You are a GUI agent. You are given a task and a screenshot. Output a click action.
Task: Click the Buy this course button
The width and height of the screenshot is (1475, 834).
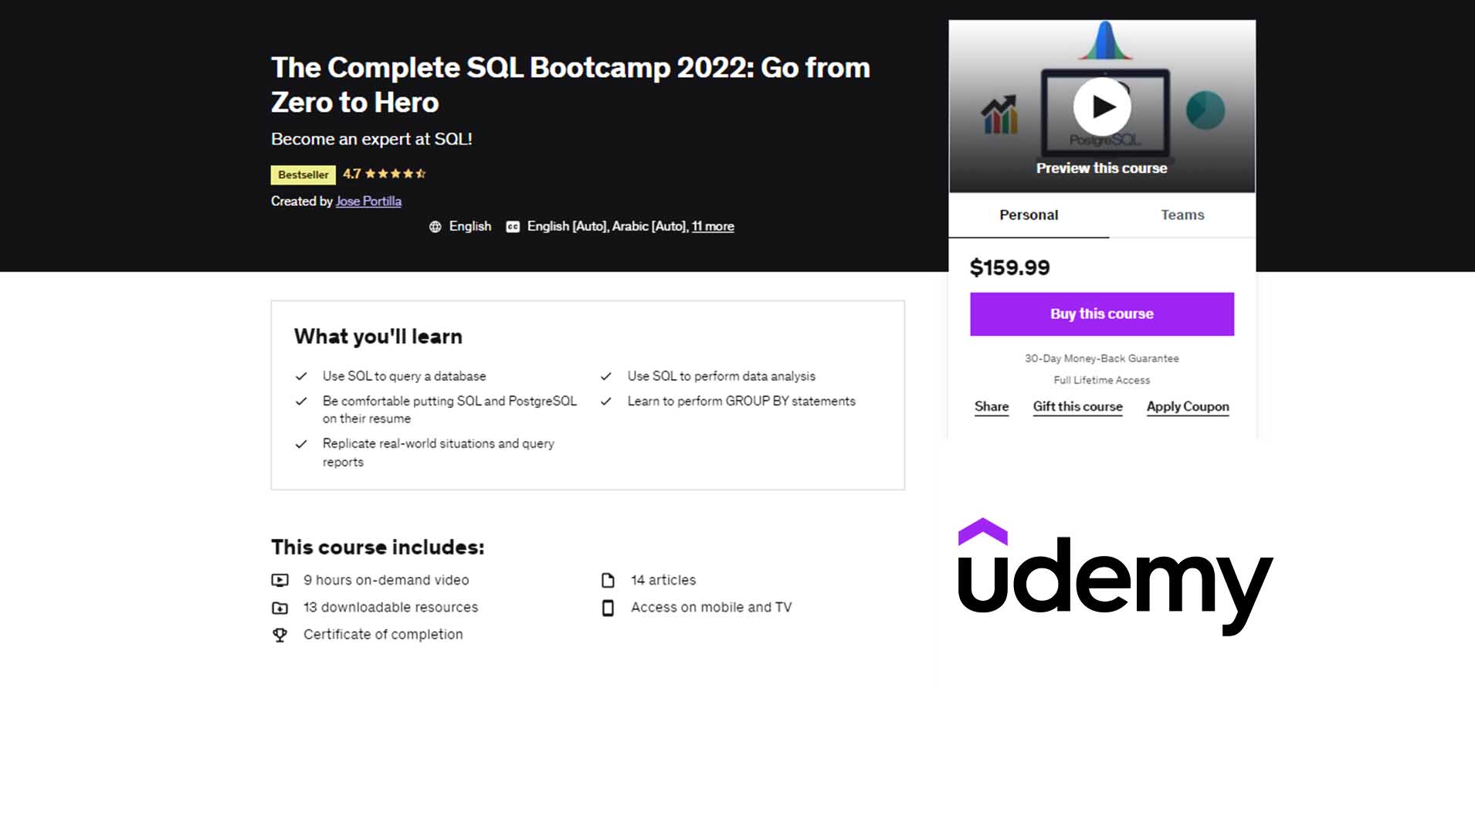coord(1100,314)
